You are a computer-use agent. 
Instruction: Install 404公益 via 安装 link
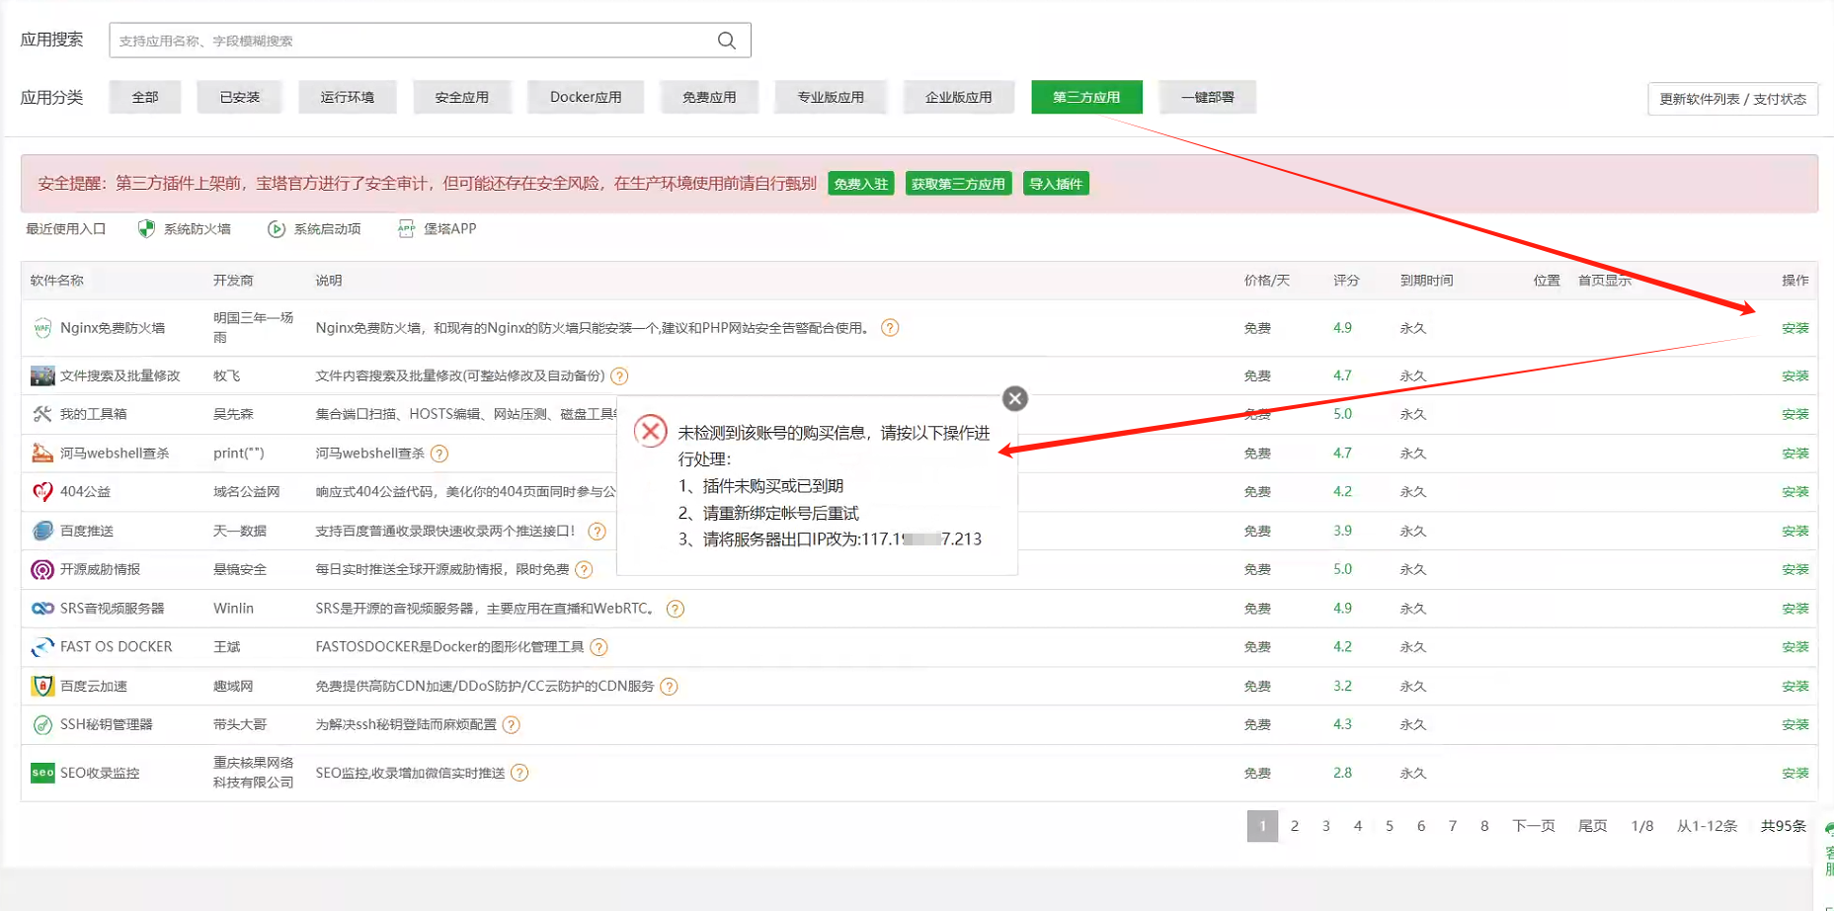click(1794, 491)
